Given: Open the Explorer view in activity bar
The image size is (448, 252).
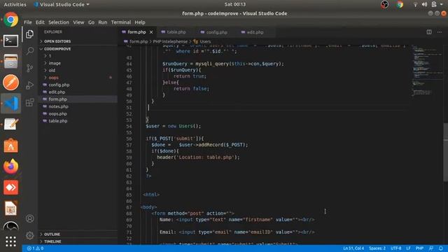Looking at the screenshot, I should click(x=29, y=34).
